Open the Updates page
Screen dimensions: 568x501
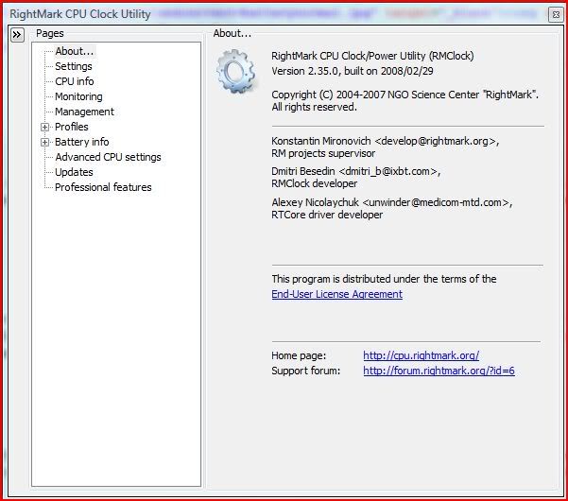click(74, 172)
